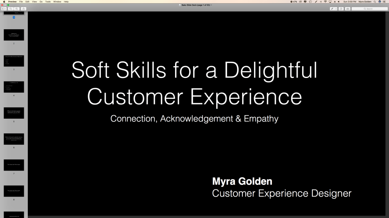
Task: Show the Markup Toolbar toolbox icon
Action: point(347,9)
